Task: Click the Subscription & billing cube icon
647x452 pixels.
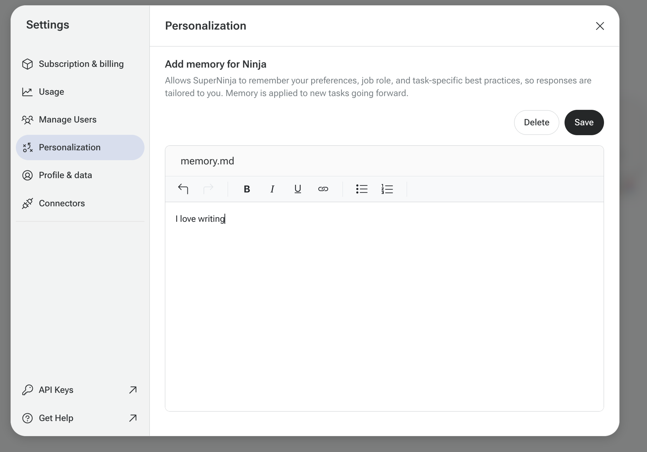Action: click(27, 64)
